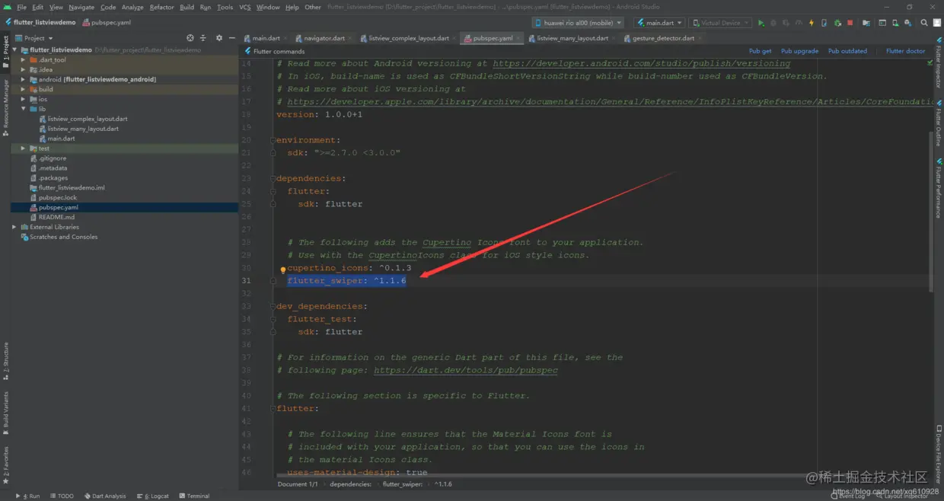944x501 pixels.
Task: Toggle the 2: Structure tool window button
Action: coord(5,361)
